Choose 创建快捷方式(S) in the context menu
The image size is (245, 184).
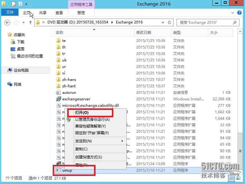click(x=96, y=157)
